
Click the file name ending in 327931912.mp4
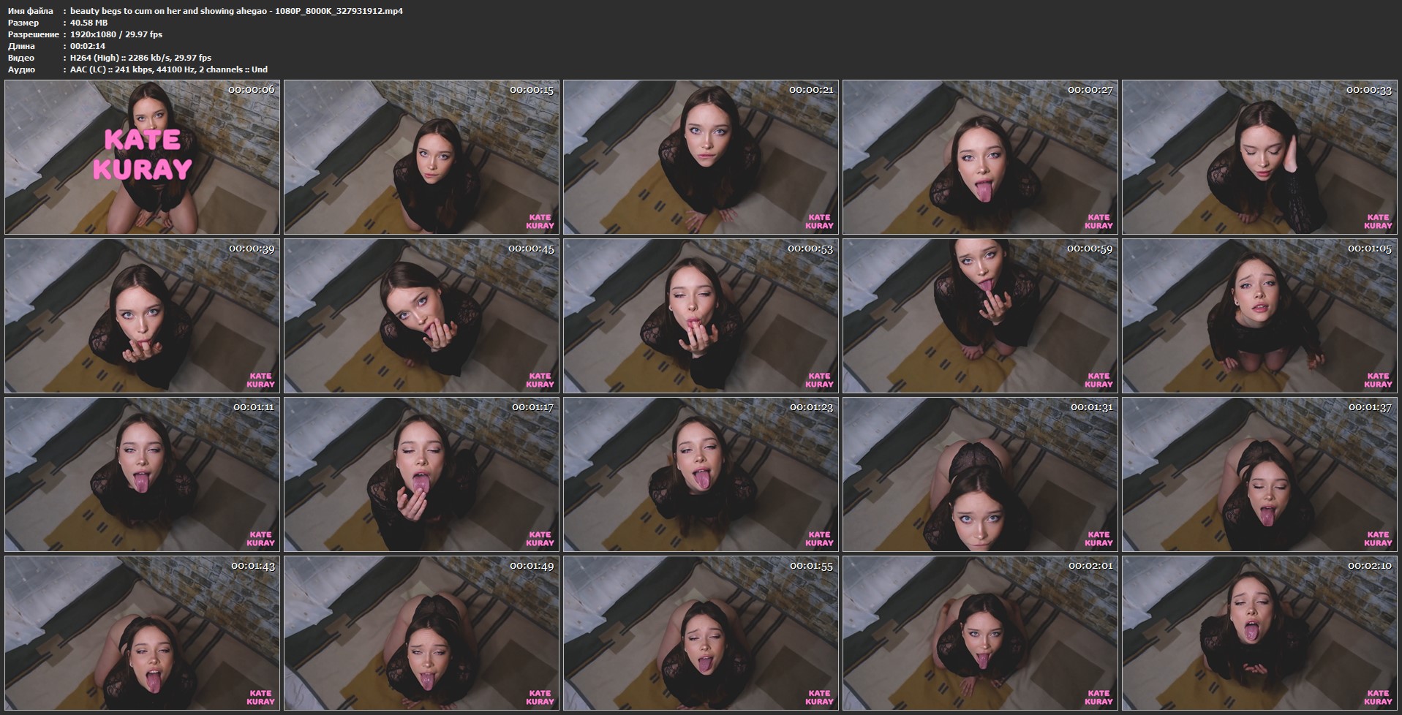pyautogui.click(x=236, y=11)
